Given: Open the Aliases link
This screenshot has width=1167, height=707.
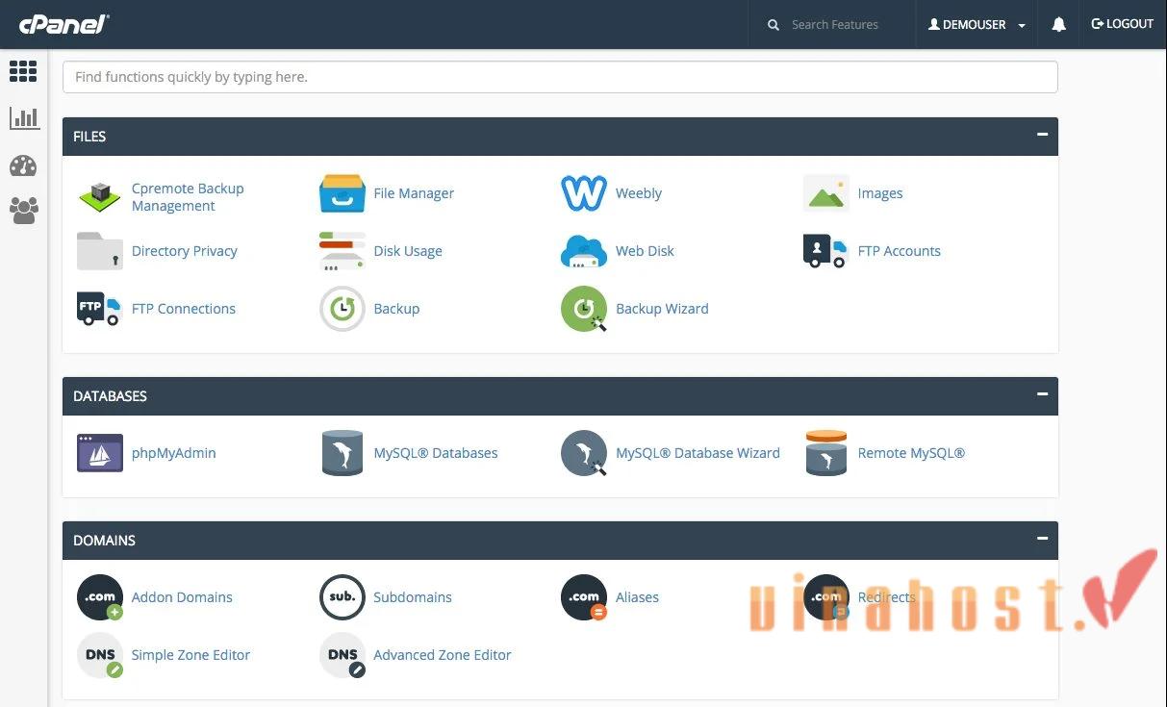Looking at the screenshot, I should (x=637, y=597).
